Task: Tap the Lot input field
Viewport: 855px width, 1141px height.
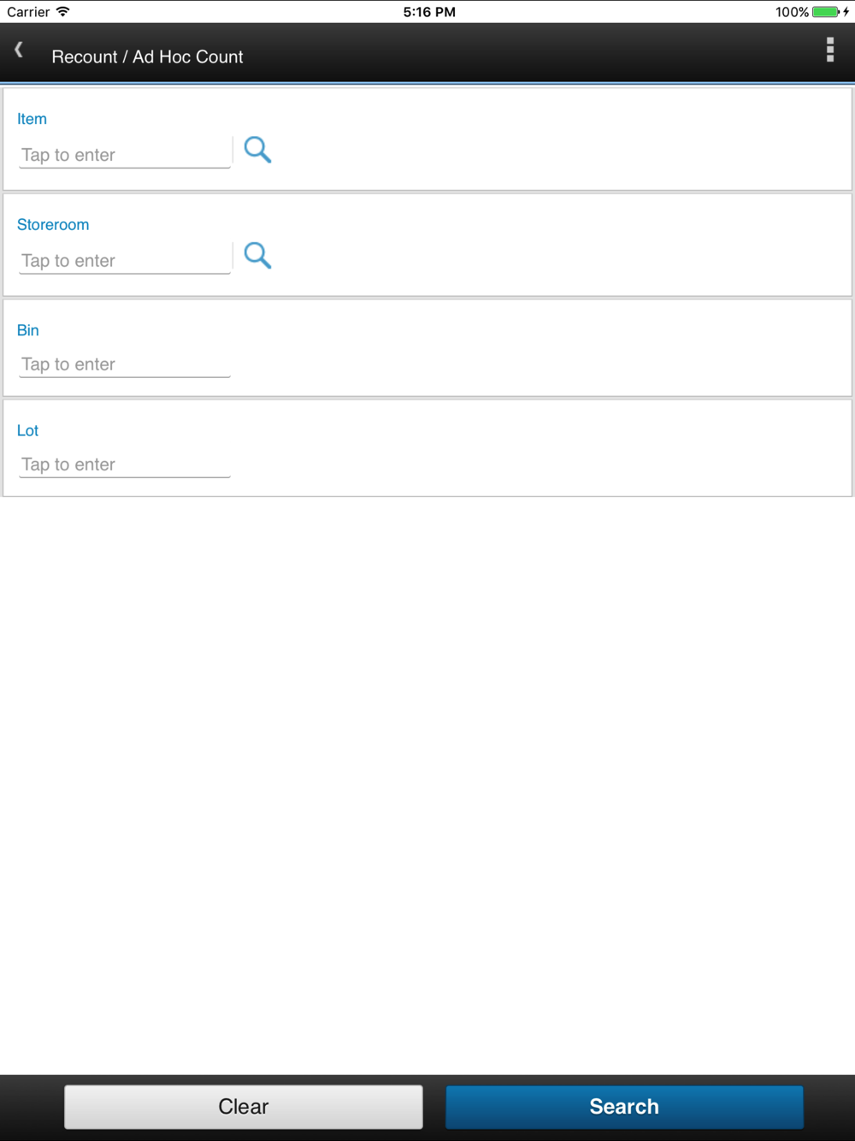Action: (125, 464)
